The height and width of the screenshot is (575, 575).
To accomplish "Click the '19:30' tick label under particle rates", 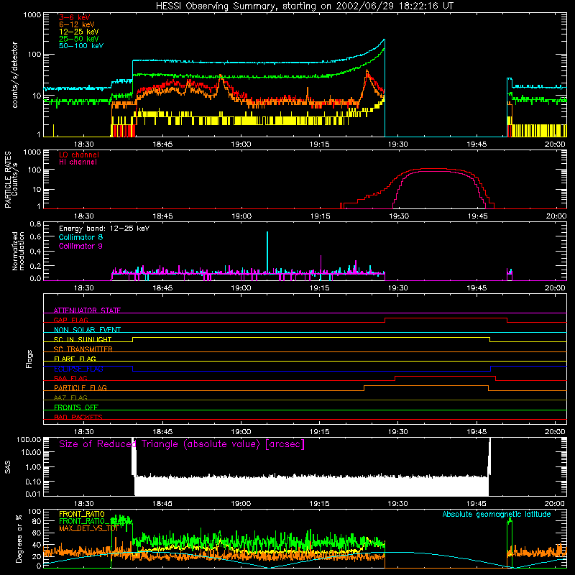I will click(399, 216).
